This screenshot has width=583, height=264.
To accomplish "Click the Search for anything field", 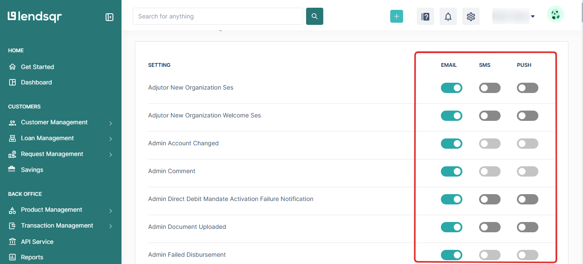I will pos(218,16).
